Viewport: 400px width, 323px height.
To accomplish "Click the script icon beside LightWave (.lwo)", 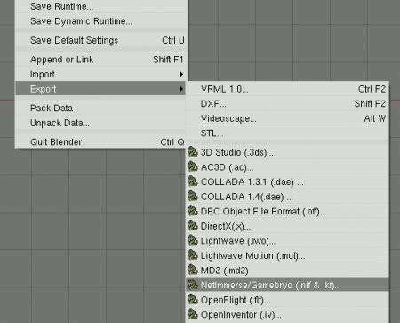I will tap(193, 241).
